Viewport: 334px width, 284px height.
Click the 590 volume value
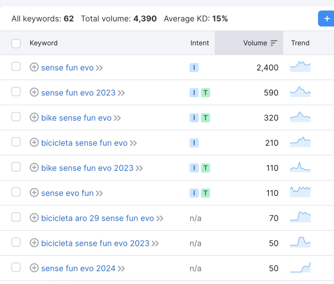click(271, 93)
